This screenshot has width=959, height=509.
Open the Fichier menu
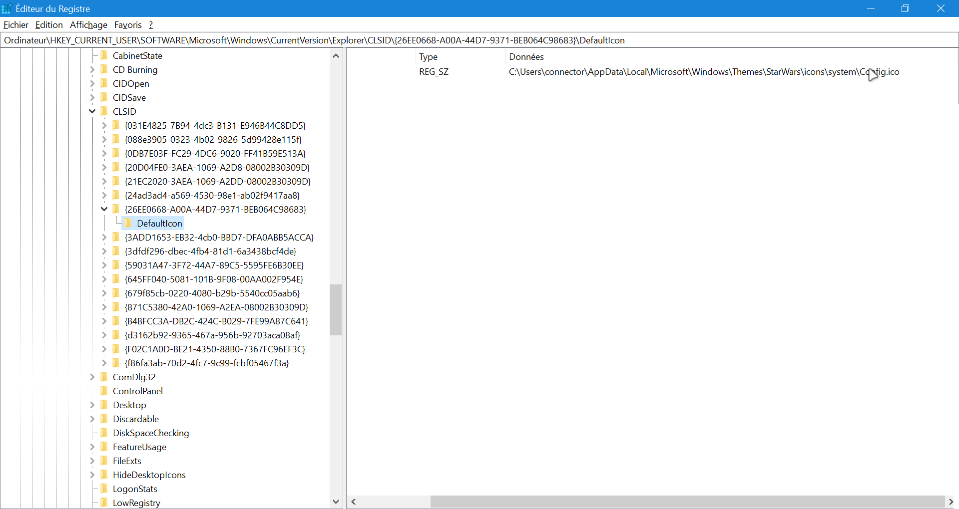[x=16, y=25]
